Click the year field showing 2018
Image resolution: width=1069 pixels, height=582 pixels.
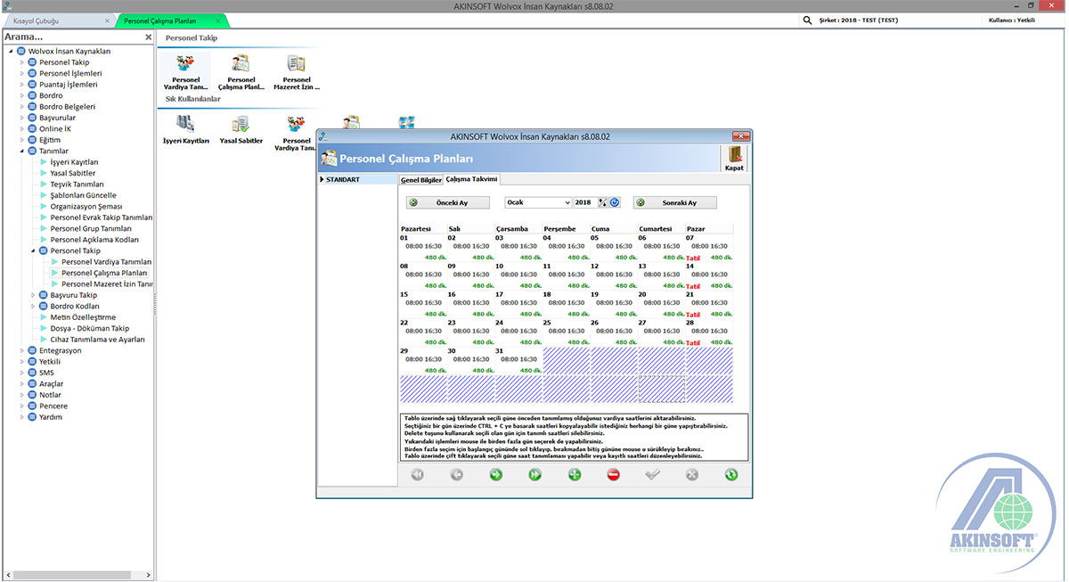click(585, 202)
